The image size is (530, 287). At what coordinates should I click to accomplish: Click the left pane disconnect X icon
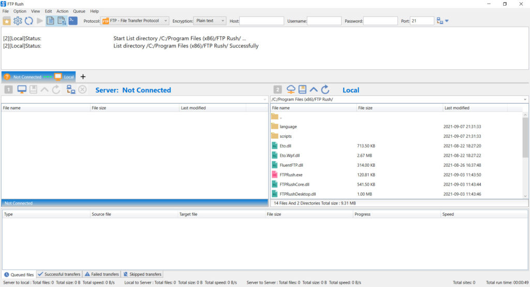pos(82,90)
